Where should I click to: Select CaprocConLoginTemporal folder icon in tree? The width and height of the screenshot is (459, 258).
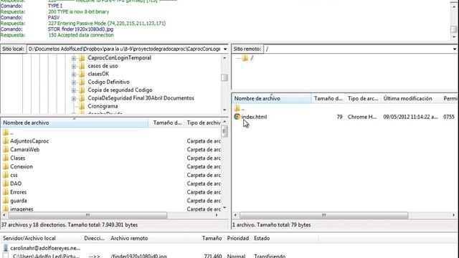click(x=82, y=58)
